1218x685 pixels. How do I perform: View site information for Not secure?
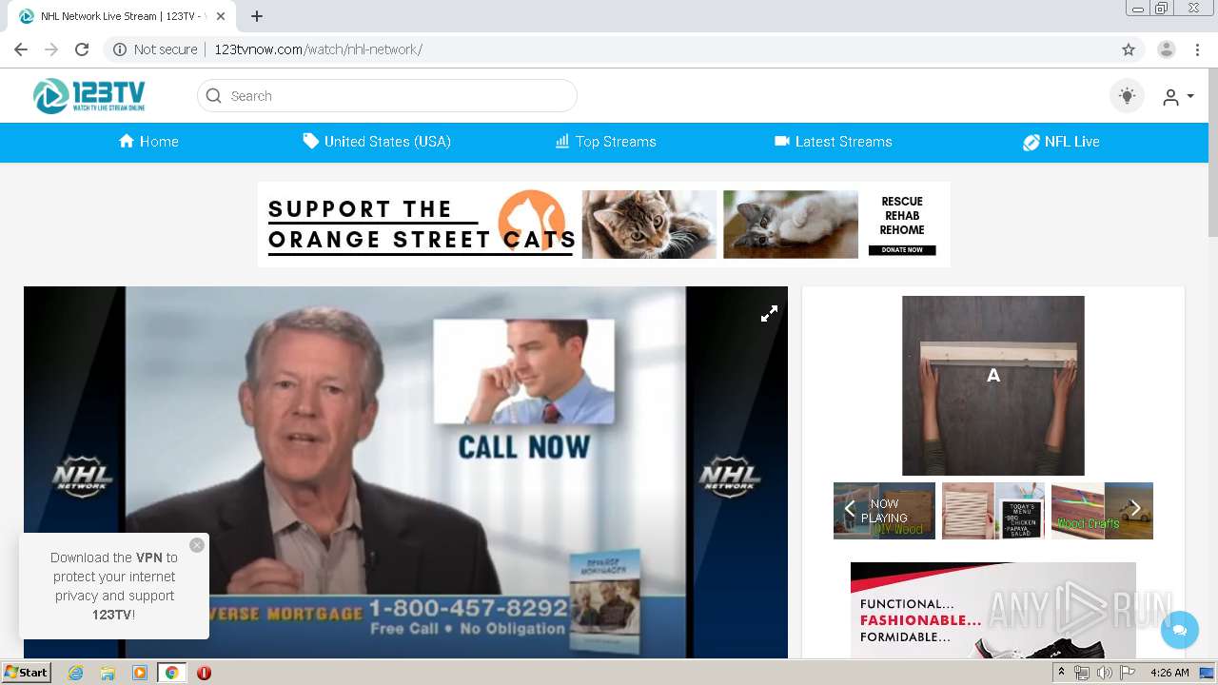click(155, 49)
